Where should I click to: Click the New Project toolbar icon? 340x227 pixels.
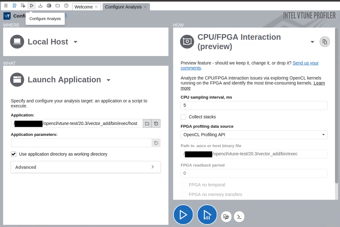tap(23, 6)
